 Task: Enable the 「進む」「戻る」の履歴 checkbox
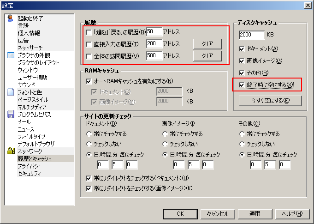(89, 32)
